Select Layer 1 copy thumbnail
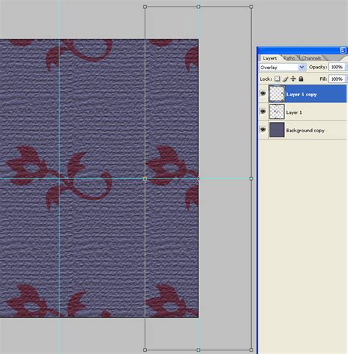Image resolution: width=348 pixels, height=354 pixels. click(277, 93)
